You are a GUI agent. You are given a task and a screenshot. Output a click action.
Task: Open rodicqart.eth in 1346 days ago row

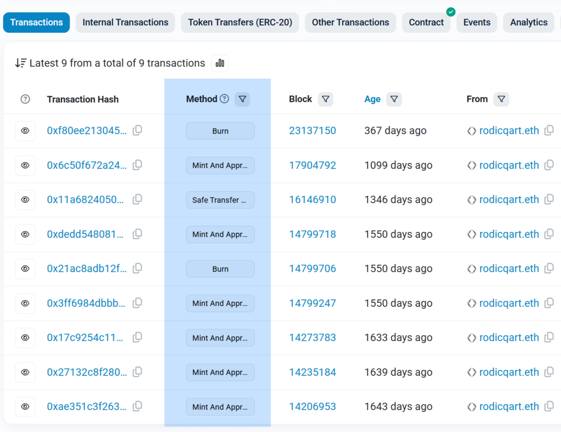pos(509,199)
